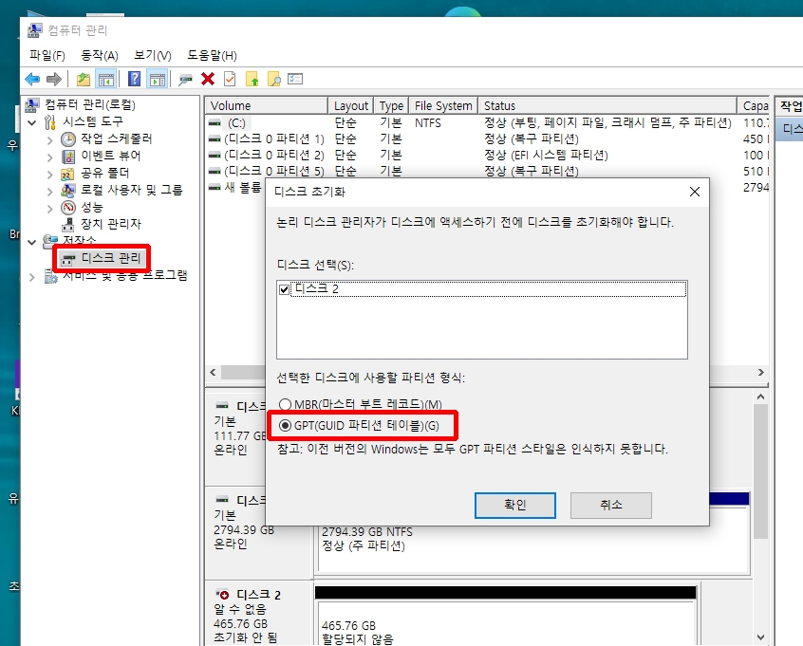
Task: Click disk pane vertical scrollbar up arrow
Action: coord(760,397)
